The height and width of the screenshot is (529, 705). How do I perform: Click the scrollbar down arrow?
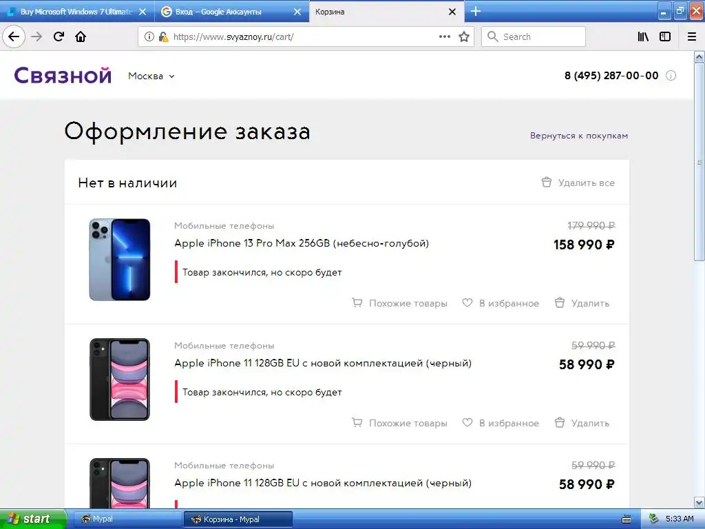click(x=699, y=502)
